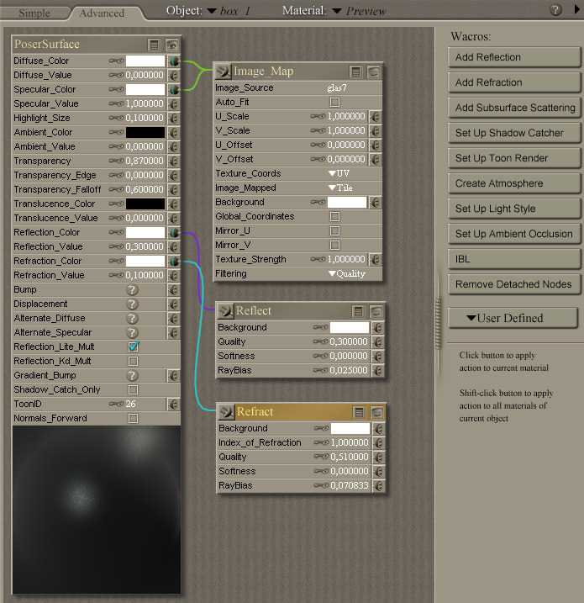This screenshot has height=603, width=584.
Task: Click Set Up Shadow Catcher button
Action: click(x=514, y=133)
